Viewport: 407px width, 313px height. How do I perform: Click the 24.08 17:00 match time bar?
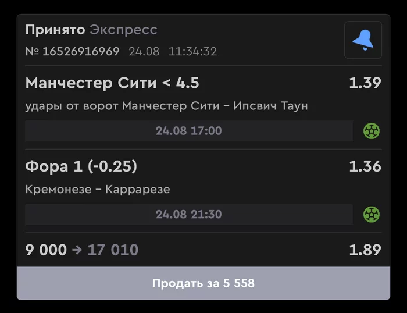tap(188, 131)
